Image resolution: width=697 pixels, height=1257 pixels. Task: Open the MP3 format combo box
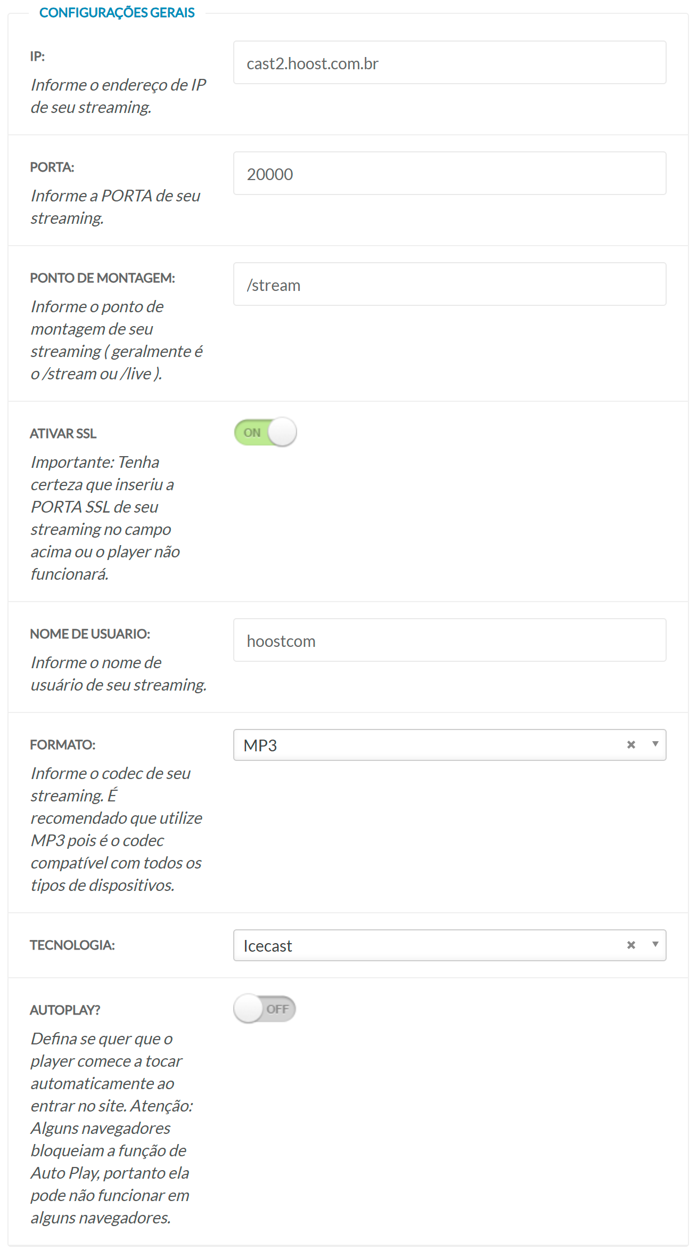[x=426, y=745]
